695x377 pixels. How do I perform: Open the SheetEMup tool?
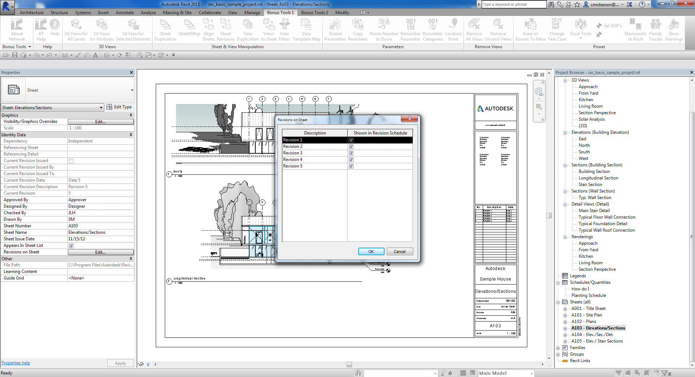pyautogui.click(x=189, y=29)
